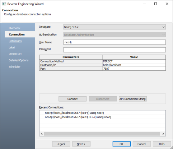Image resolution: width=173 pixels, height=149 pixels.
Task: Open the Detailed Options step
Action: [19, 60]
